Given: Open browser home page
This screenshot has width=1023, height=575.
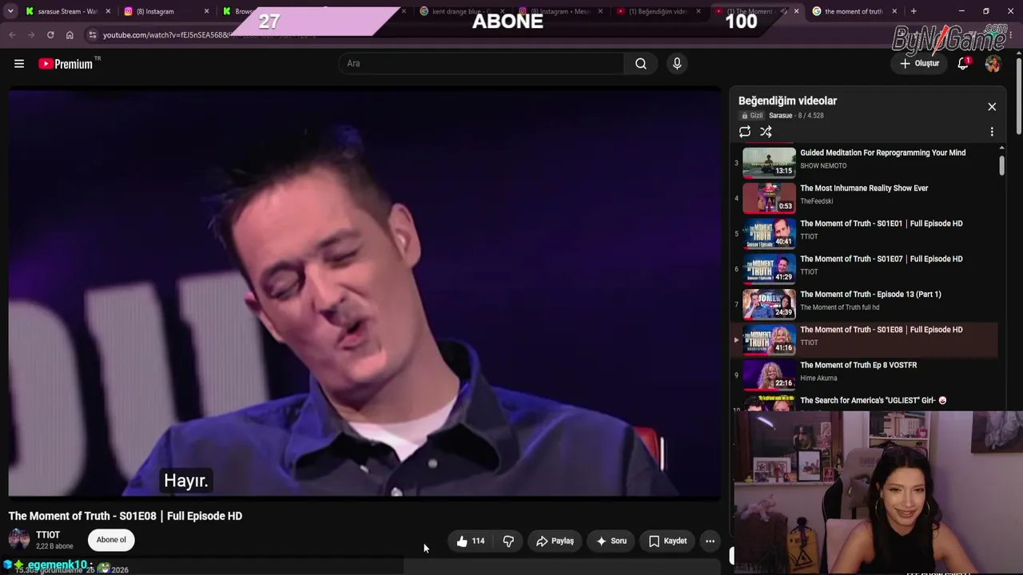Looking at the screenshot, I should pos(70,35).
